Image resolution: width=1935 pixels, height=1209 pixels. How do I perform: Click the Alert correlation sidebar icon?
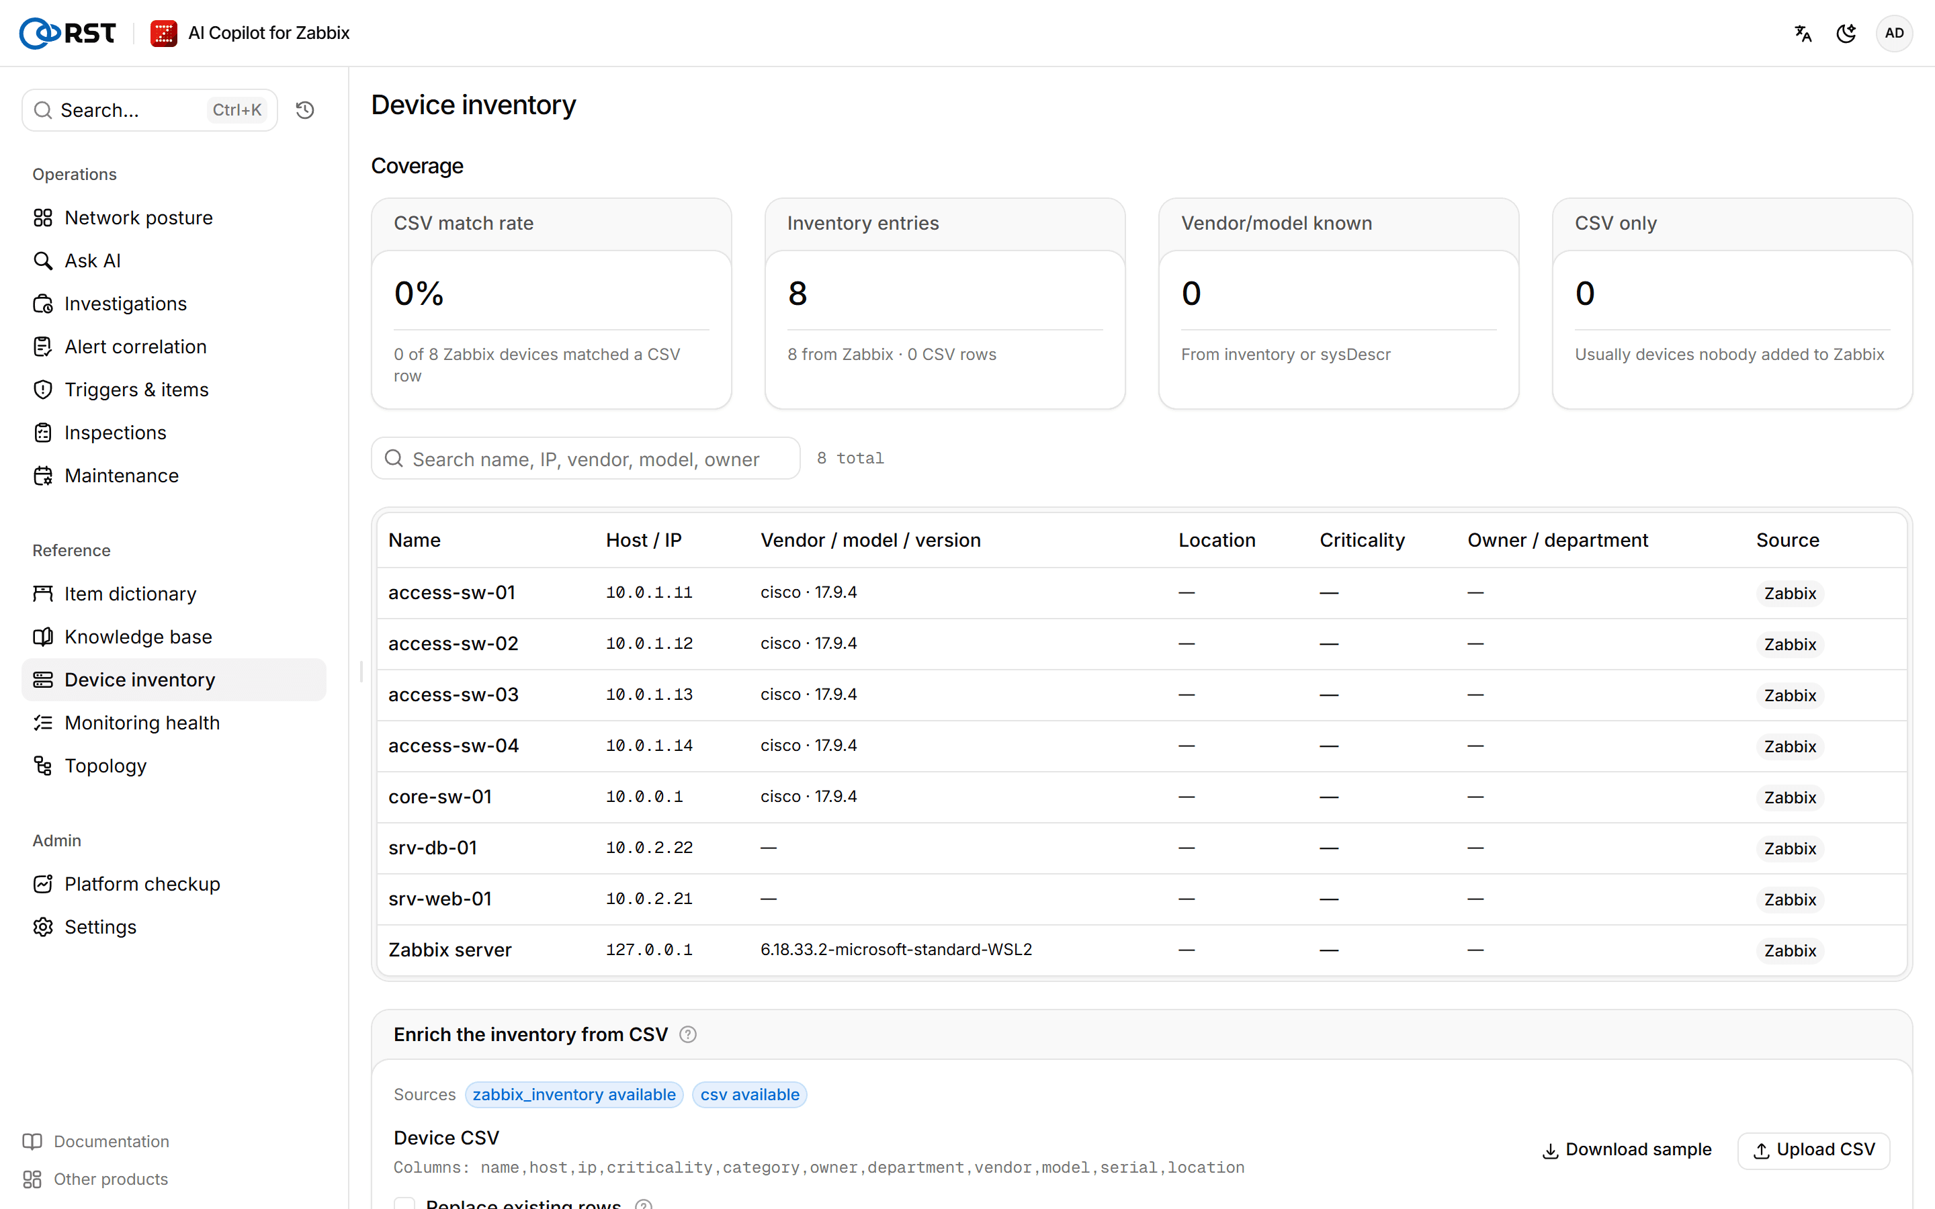(43, 347)
